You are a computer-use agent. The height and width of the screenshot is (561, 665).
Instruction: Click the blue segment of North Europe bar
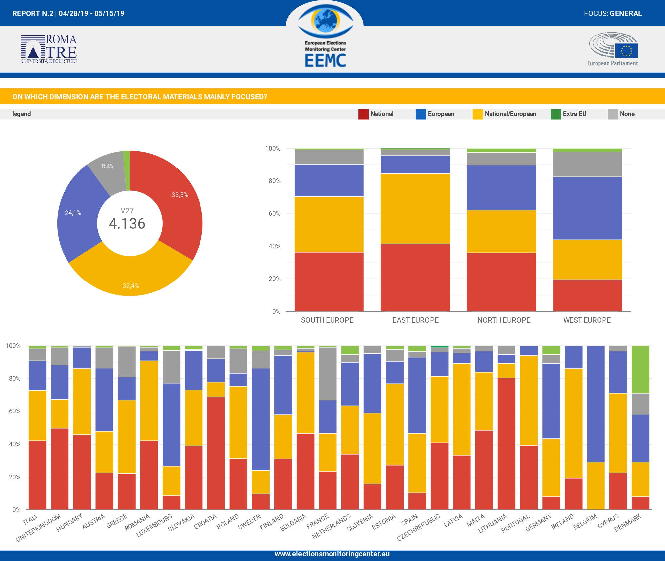click(x=501, y=187)
